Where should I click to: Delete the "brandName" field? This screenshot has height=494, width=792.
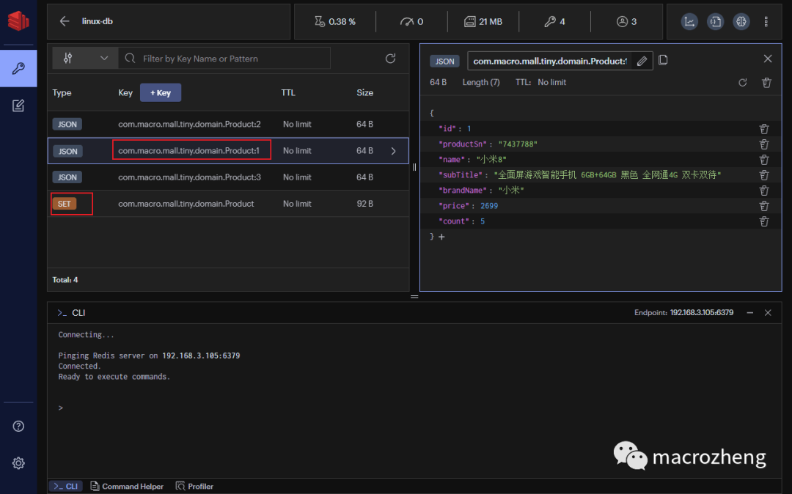pyautogui.click(x=763, y=191)
